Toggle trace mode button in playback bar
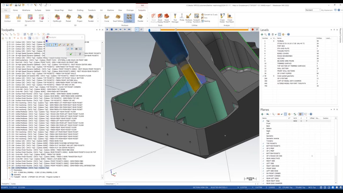 pos(137,29)
